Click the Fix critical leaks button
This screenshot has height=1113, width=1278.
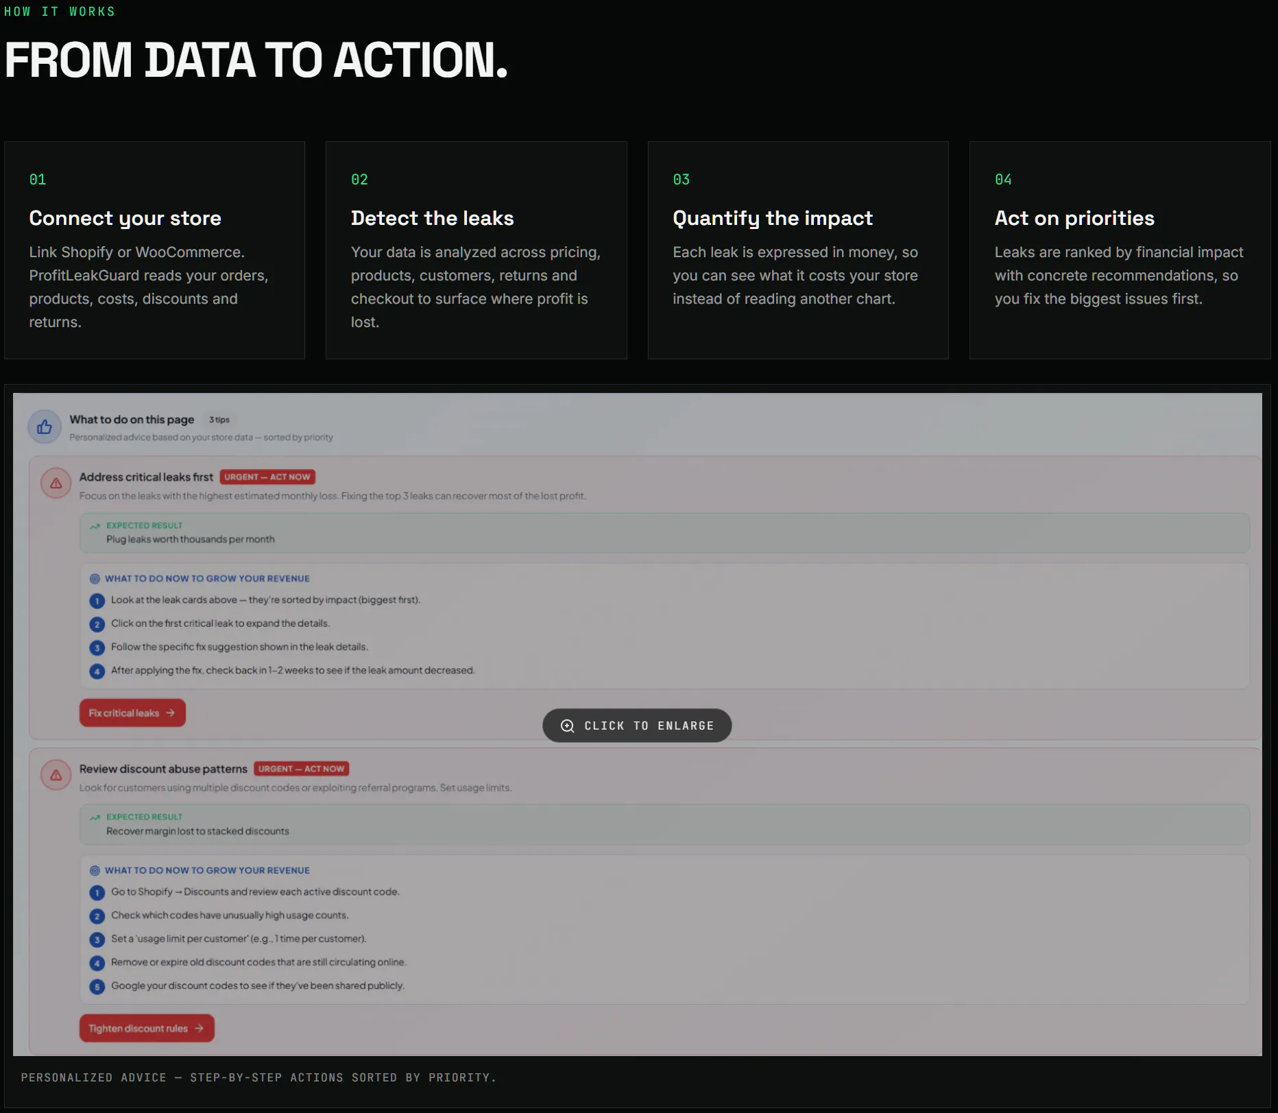pos(132,713)
